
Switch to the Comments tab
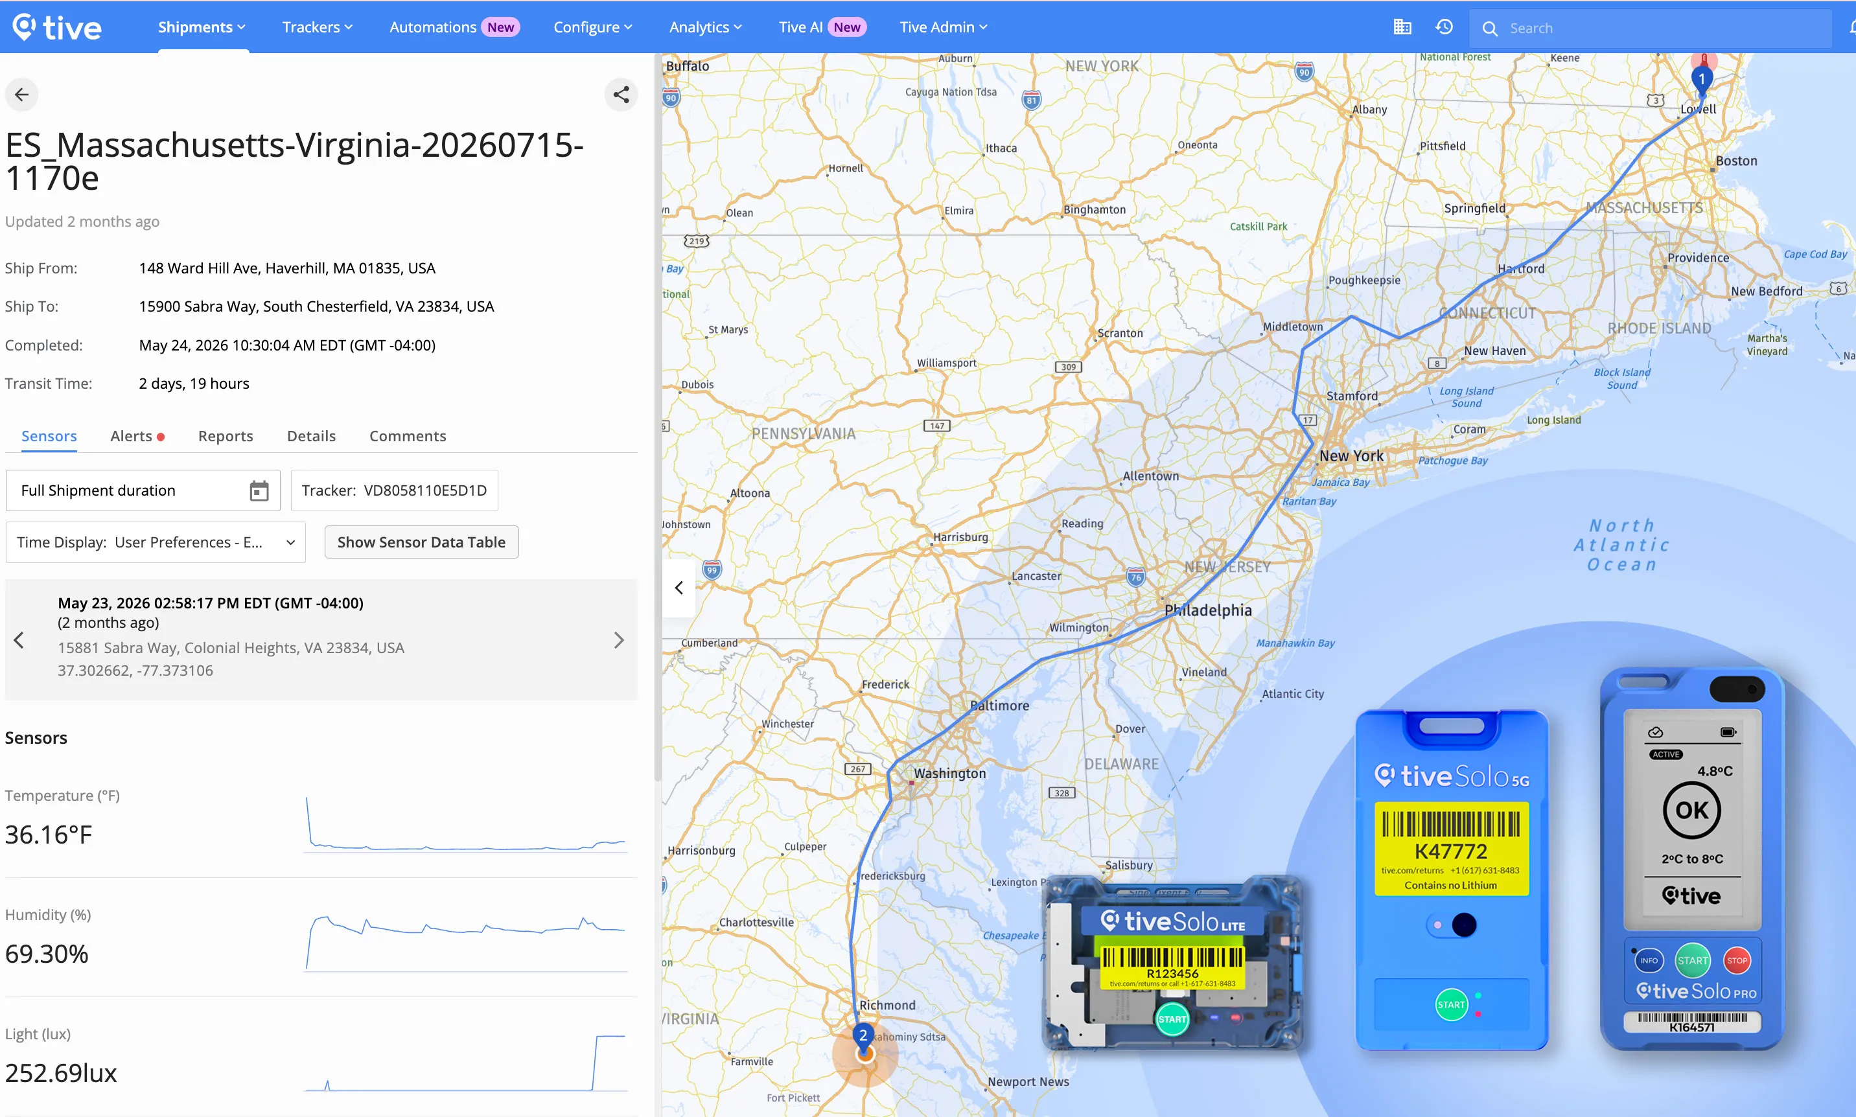click(x=408, y=436)
